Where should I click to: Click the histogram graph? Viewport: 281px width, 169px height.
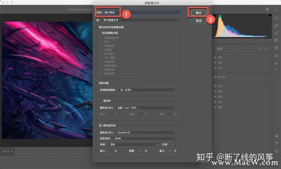(x=242, y=26)
